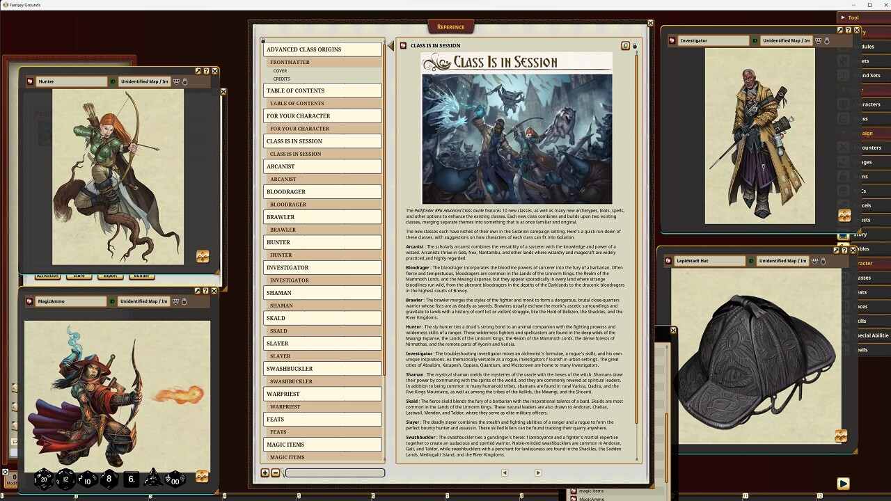Image resolution: width=891 pixels, height=501 pixels.
Task: Open the Tool menu at top right
Action: pos(851,17)
